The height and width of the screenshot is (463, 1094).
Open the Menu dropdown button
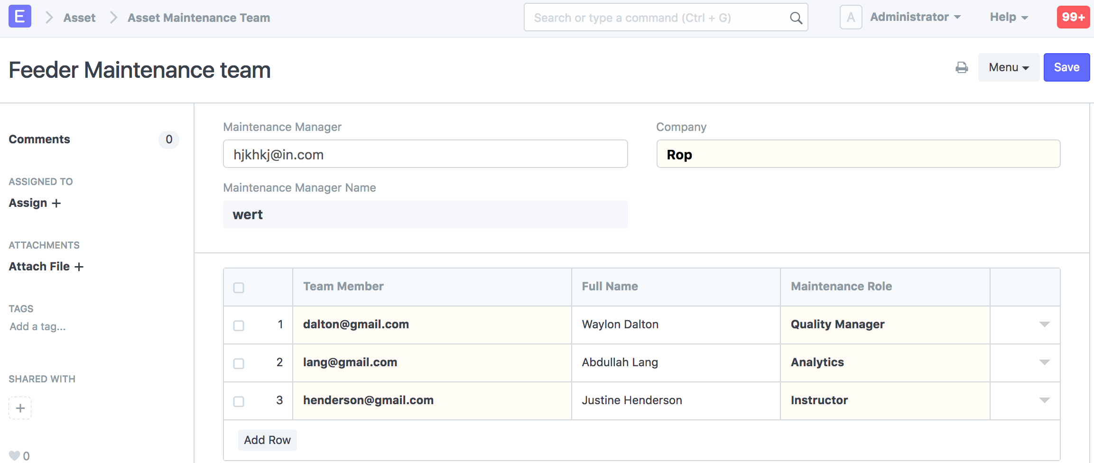tap(1008, 68)
